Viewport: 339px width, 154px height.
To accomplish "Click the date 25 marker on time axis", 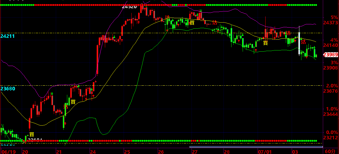I will tap(127, 152).
